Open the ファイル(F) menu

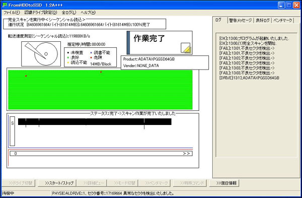(x=12, y=13)
